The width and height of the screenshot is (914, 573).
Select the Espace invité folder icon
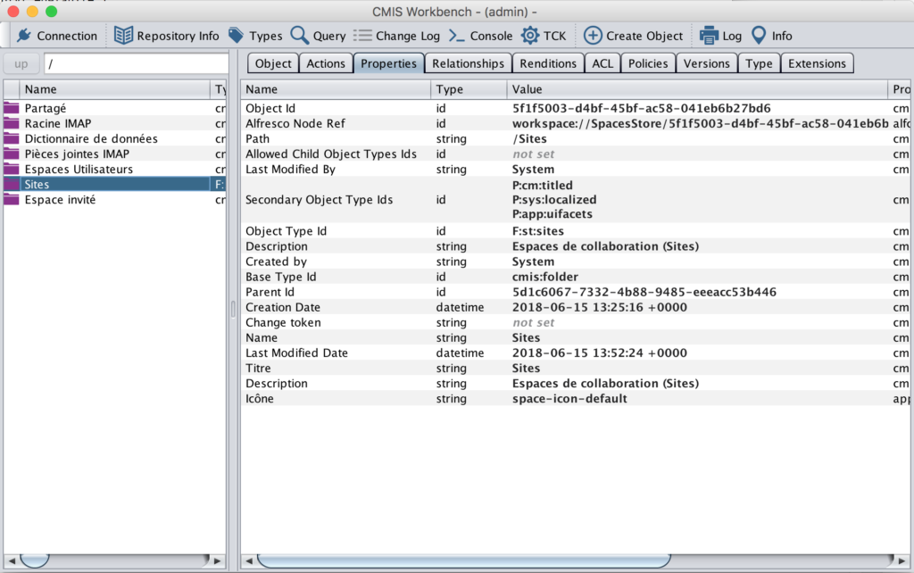[12, 199]
